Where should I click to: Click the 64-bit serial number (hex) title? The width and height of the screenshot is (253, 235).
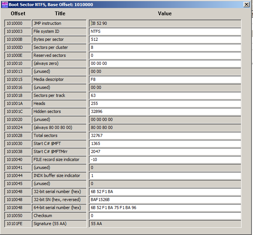(59, 208)
